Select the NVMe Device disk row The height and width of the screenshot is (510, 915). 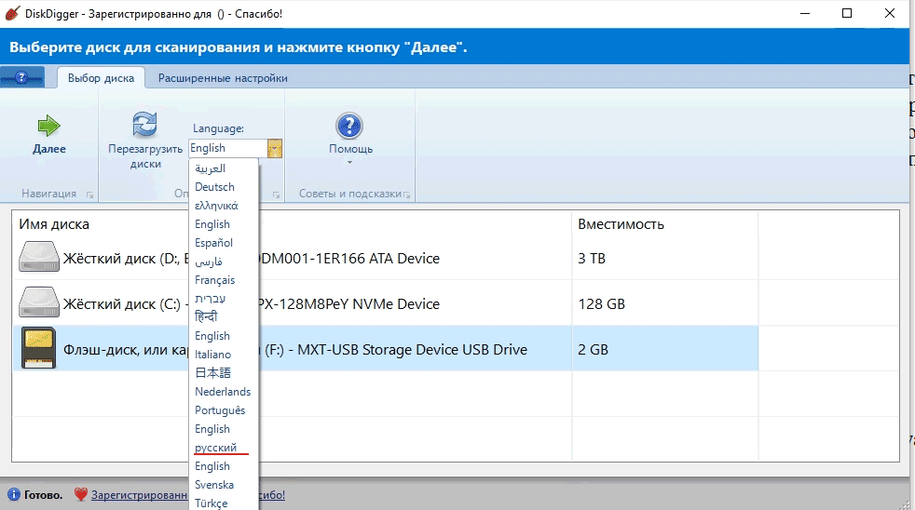click(386, 303)
